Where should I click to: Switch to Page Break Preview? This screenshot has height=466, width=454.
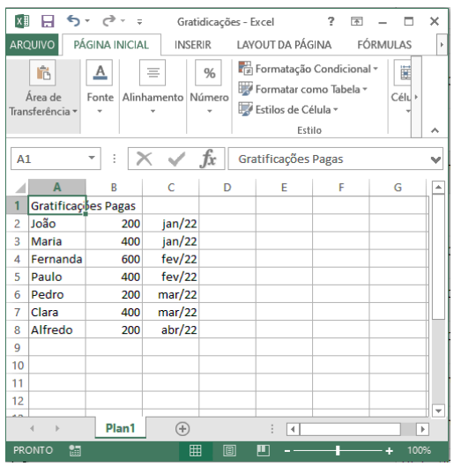[263, 450]
